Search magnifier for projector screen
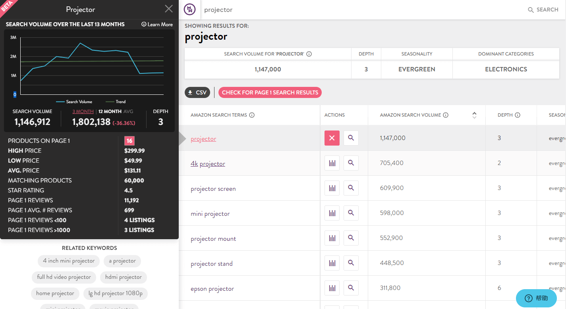 click(x=351, y=188)
